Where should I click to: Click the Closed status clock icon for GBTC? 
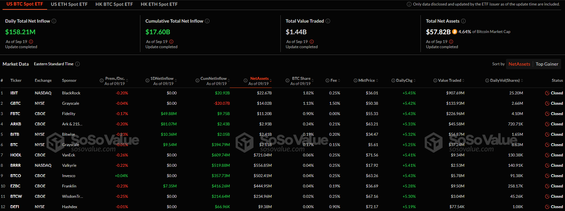(547, 103)
